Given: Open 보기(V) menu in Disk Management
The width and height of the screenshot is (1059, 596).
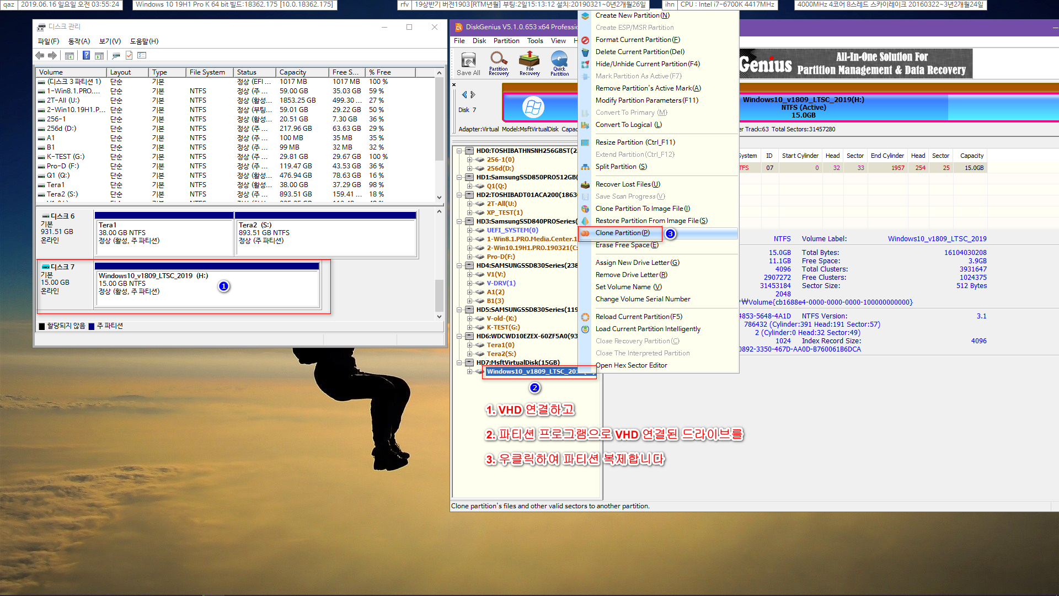Looking at the screenshot, I should pos(110,41).
